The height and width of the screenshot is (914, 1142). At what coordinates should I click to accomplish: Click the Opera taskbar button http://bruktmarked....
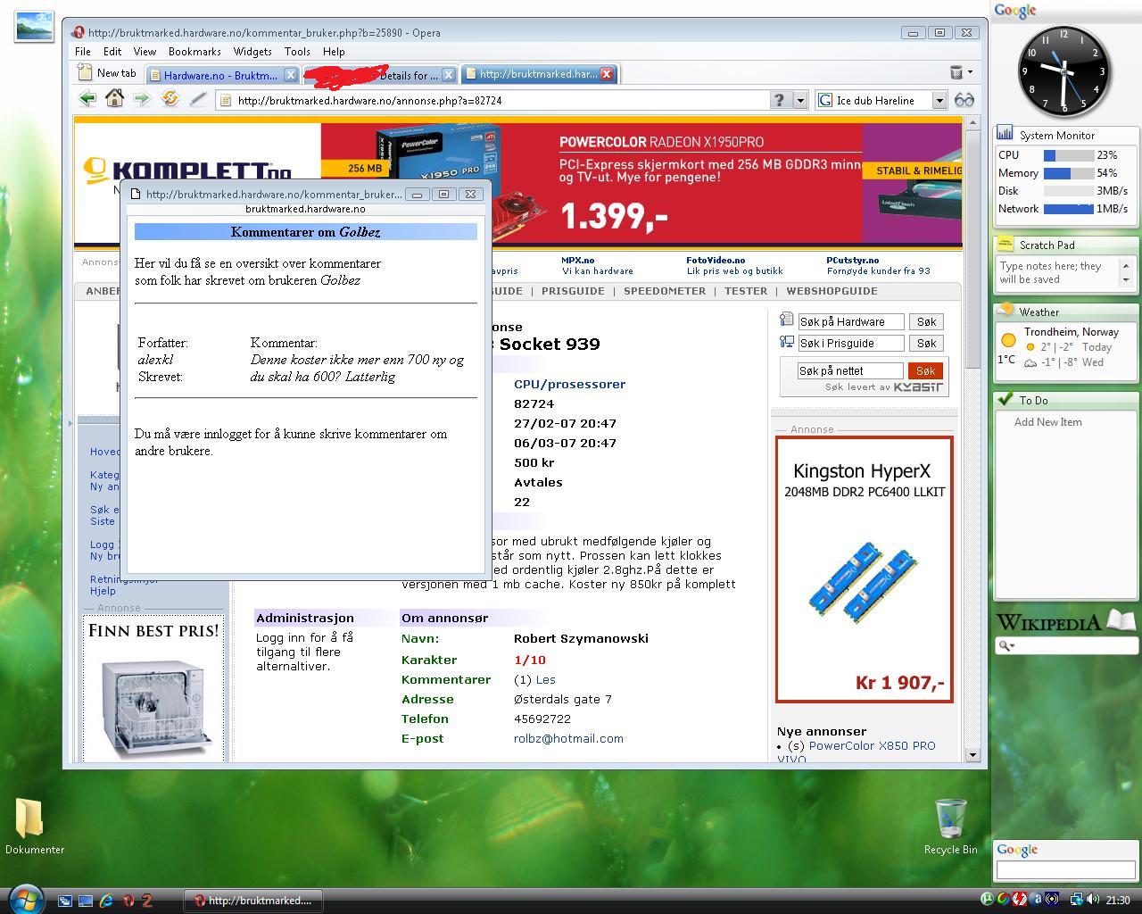point(253,900)
